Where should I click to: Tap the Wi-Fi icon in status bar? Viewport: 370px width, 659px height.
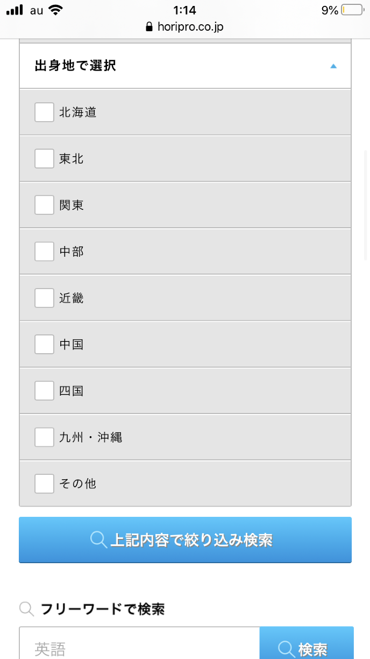pos(55,10)
